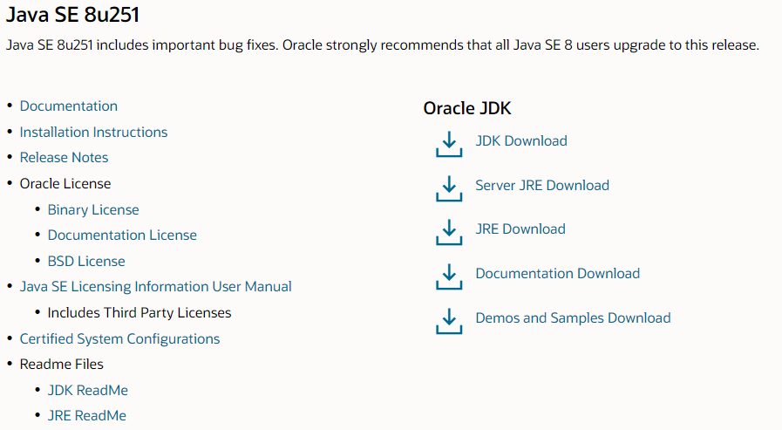Click the download icon beside JDK Download
Viewport: 782px width, 430px height.
pyautogui.click(x=448, y=144)
